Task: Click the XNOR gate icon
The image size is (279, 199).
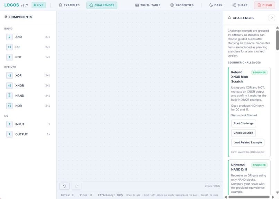Action: point(9,85)
